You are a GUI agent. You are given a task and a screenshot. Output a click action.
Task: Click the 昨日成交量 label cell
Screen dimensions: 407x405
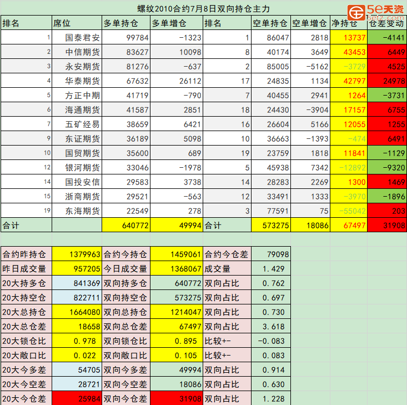(x=26, y=269)
